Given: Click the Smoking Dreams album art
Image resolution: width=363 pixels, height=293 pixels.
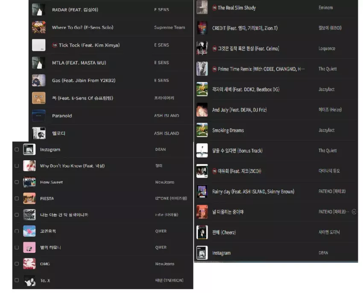Looking at the screenshot, I should (x=202, y=130).
